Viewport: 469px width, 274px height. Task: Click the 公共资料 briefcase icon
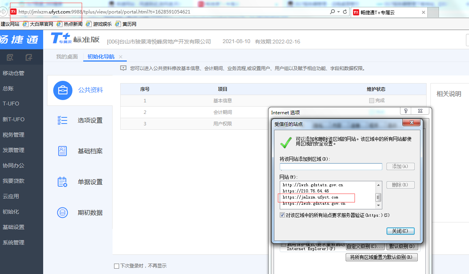tap(63, 90)
